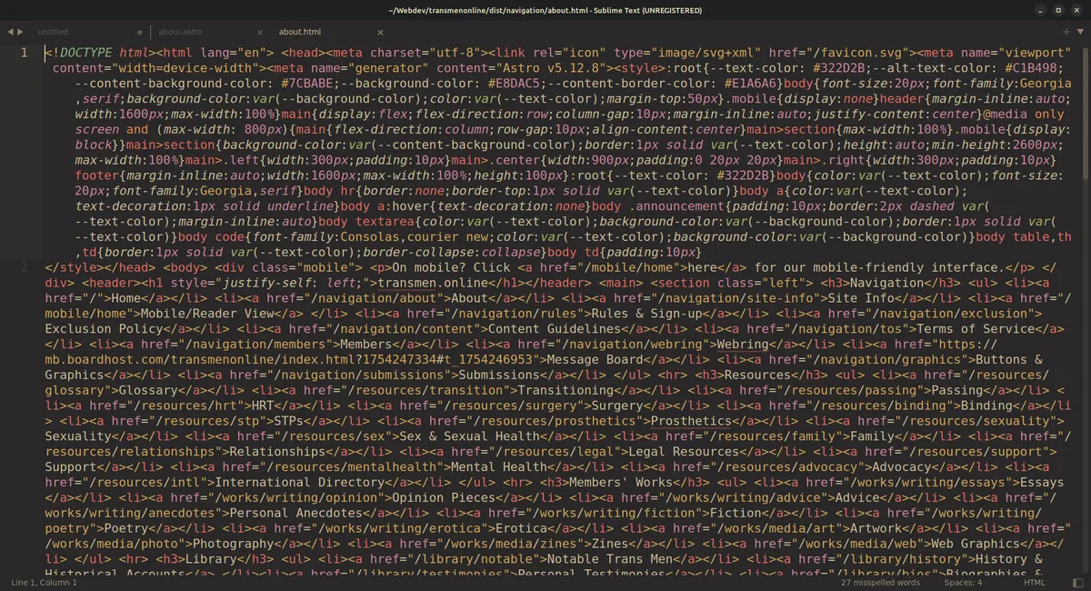Click the word "Webring" in the code
Screen dimensions: 1091x591
click(745, 345)
